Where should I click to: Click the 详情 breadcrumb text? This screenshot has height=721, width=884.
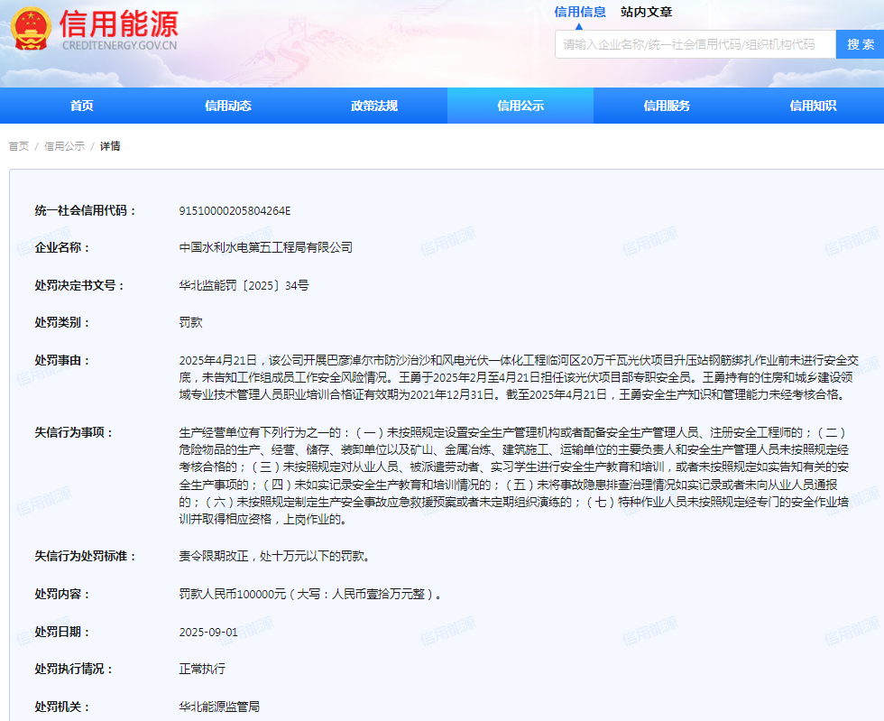pos(110,146)
